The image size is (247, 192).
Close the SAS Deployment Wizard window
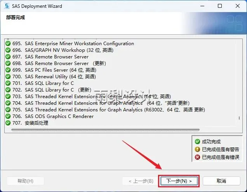click(238, 6)
